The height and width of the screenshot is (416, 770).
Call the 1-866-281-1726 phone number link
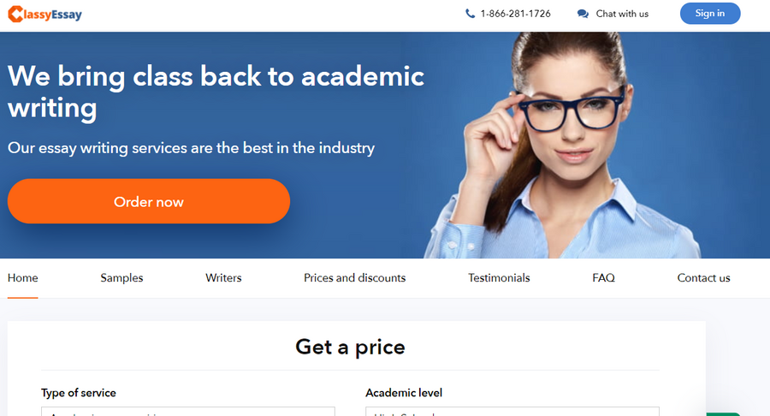(x=516, y=14)
